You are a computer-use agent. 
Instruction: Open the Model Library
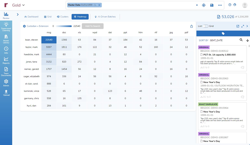(6, 39)
